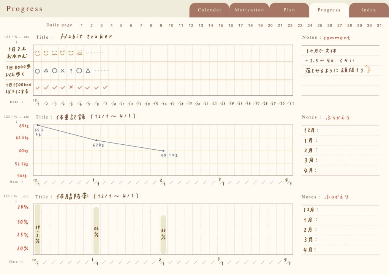Click the red 'comment' note heading
Screen dimensions: 389x275
coord(337,38)
